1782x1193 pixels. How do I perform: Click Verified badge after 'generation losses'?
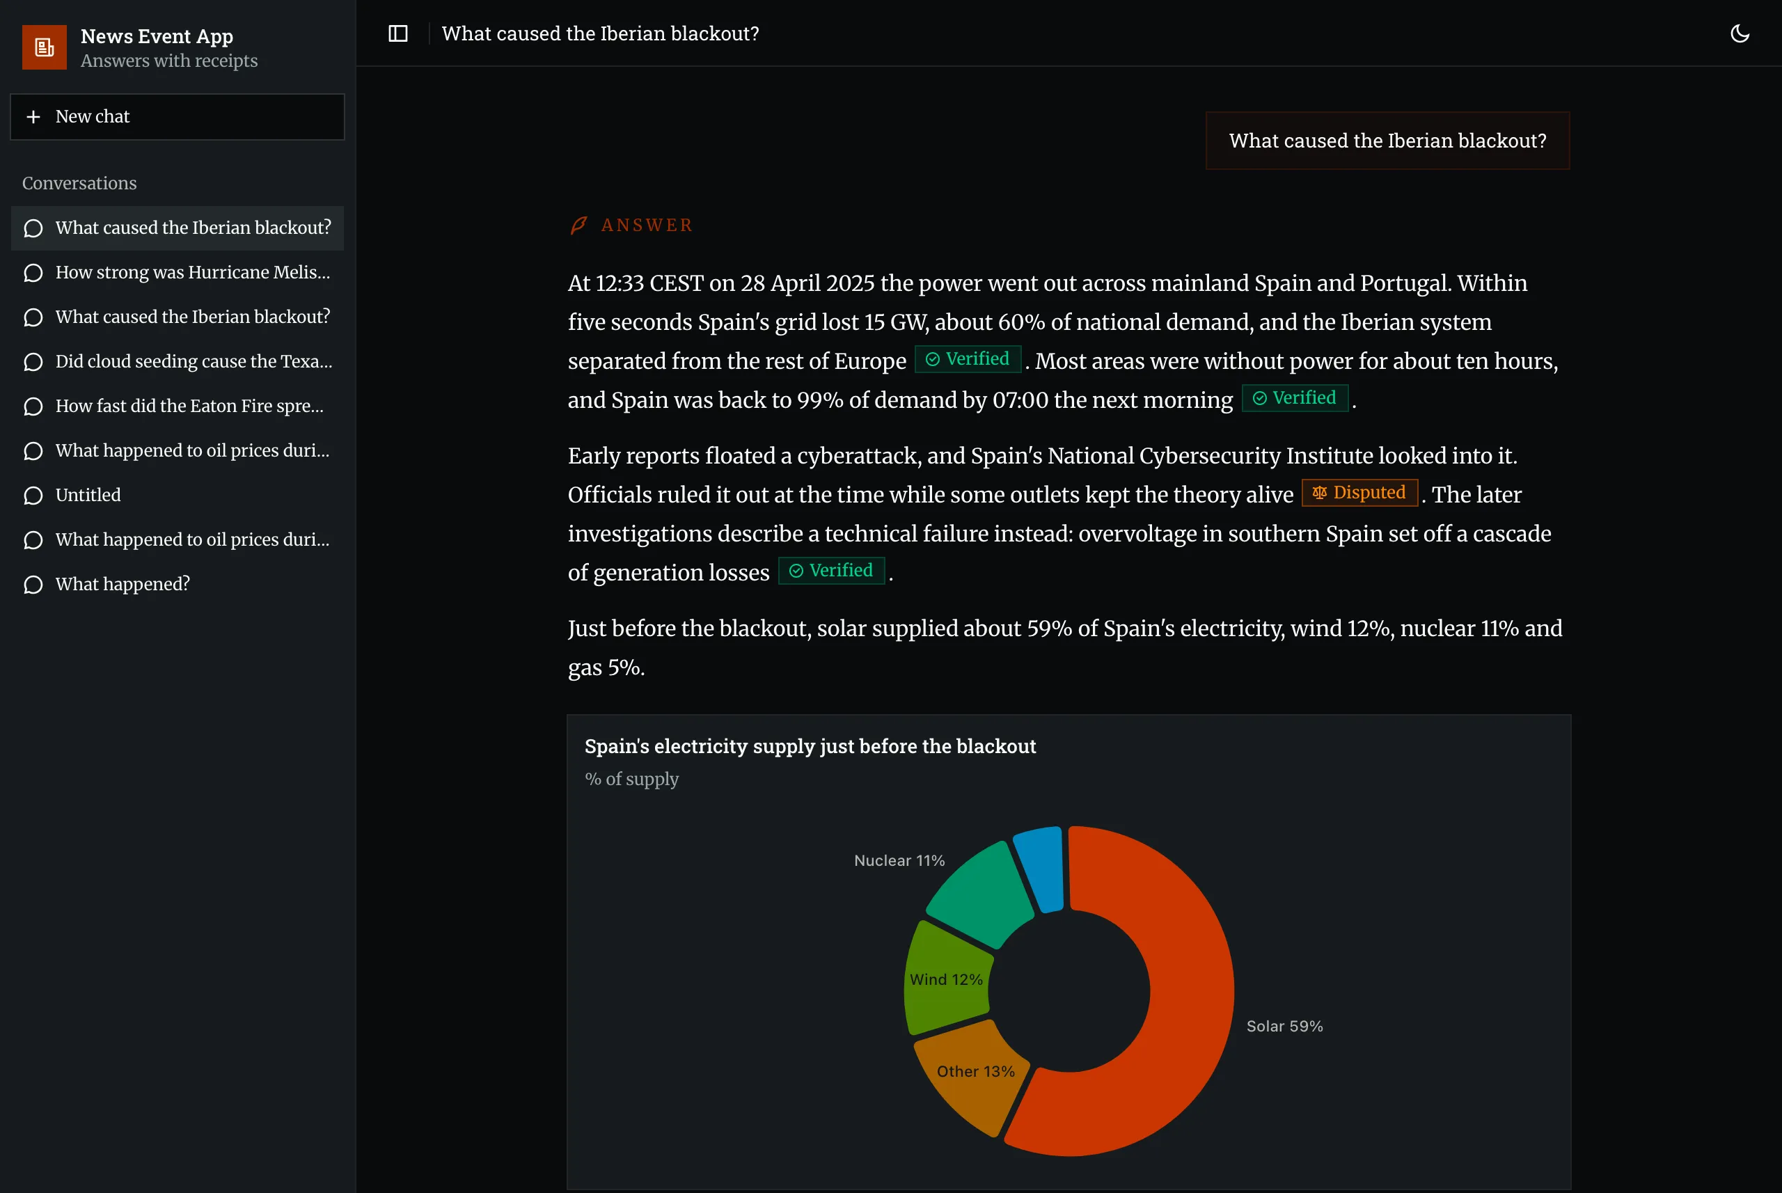pyautogui.click(x=831, y=571)
